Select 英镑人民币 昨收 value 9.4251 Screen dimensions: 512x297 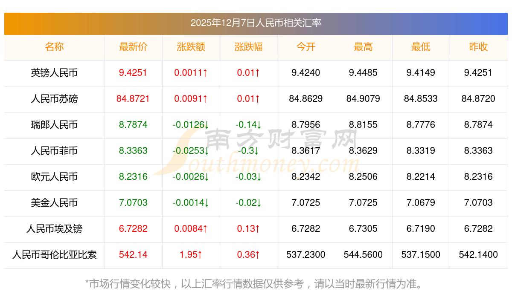pos(478,73)
